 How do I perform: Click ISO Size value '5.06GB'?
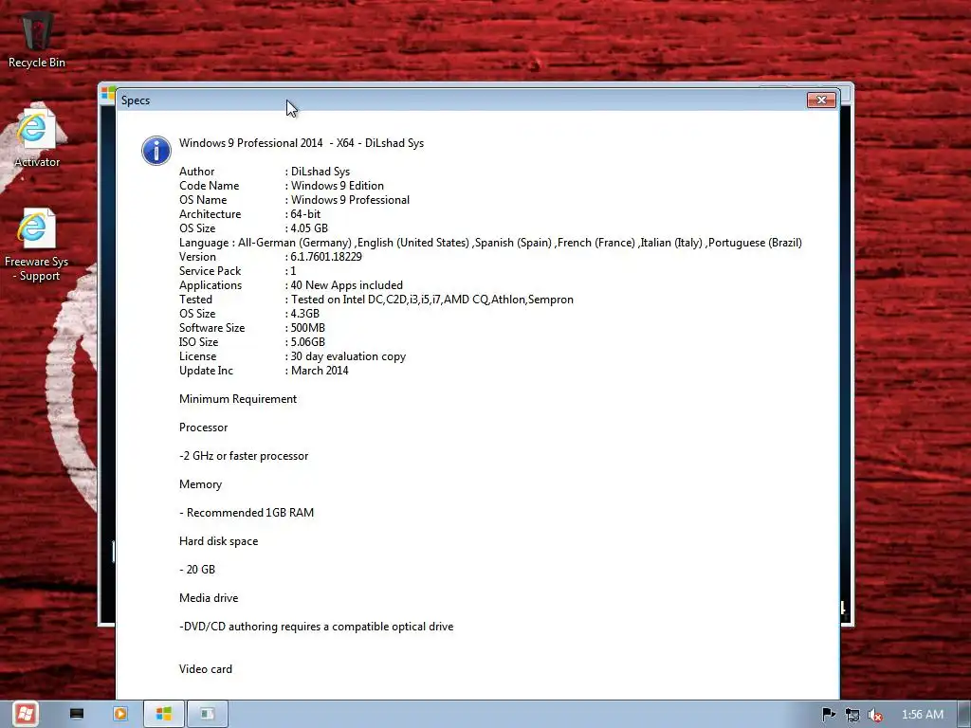[308, 342]
